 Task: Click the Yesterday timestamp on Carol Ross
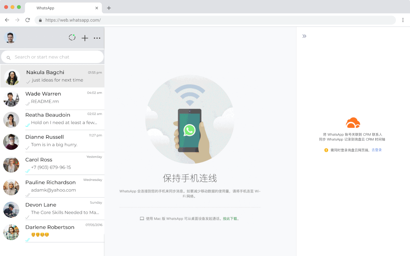pyautogui.click(x=94, y=157)
